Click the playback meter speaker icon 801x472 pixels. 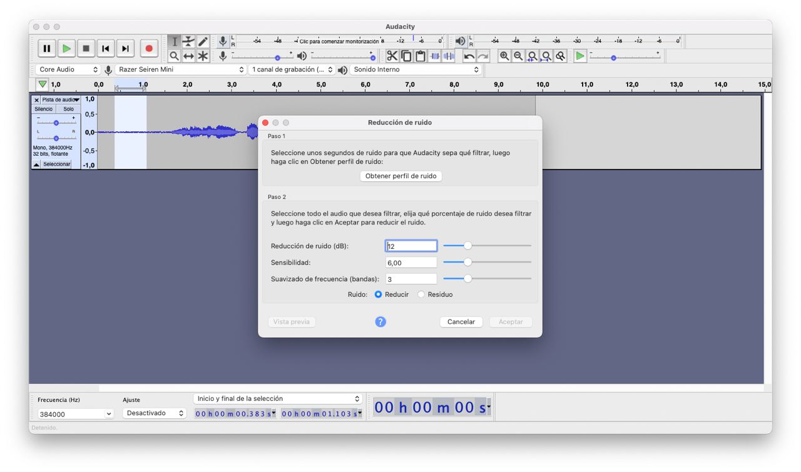tap(461, 42)
